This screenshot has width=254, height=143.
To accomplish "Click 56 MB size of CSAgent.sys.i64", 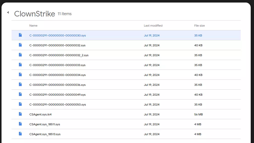I will click(x=198, y=114).
